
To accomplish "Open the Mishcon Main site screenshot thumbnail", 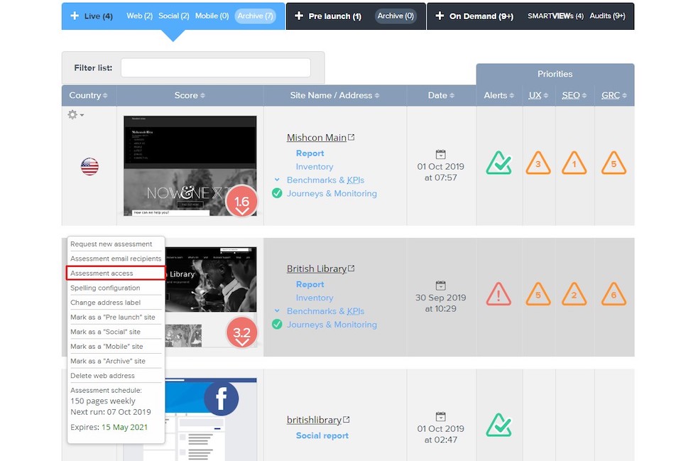I will pos(190,166).
